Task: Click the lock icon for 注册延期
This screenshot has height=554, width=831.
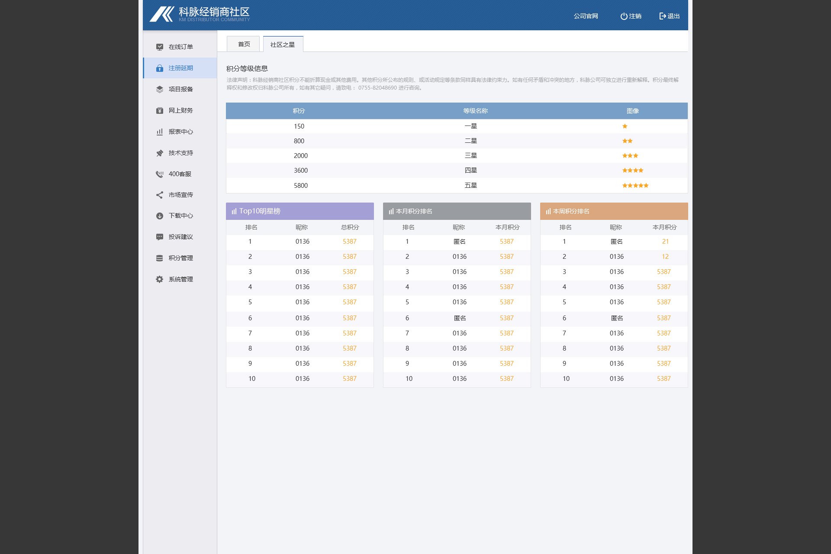Action: [x=160, y=68]
